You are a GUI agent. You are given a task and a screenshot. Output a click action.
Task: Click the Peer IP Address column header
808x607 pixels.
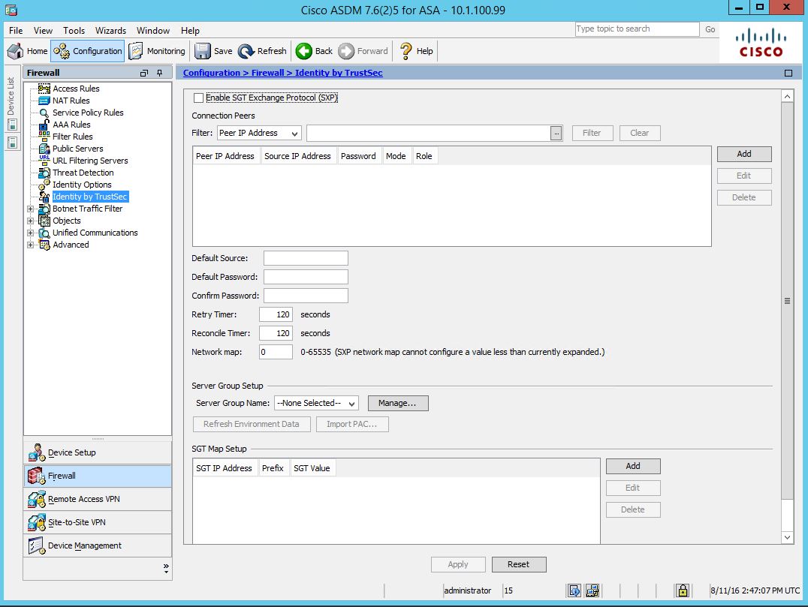click(x=225, y=156)
